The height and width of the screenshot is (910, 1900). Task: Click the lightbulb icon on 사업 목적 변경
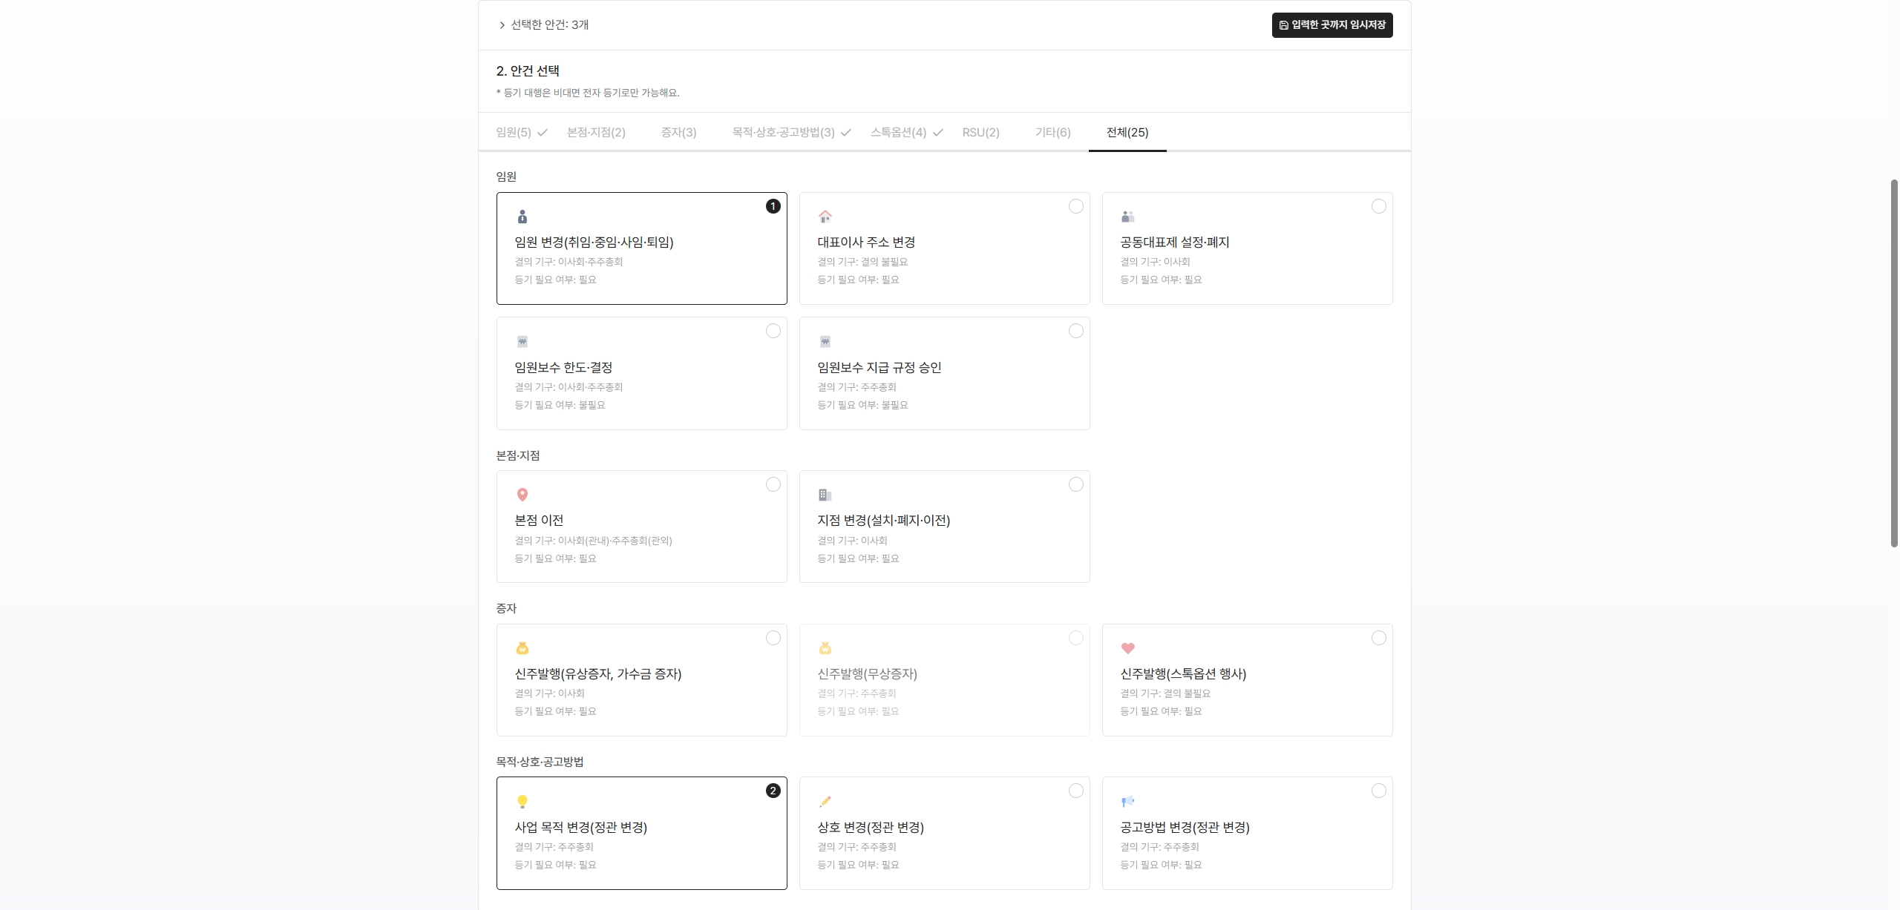click(x=523, y=801)
